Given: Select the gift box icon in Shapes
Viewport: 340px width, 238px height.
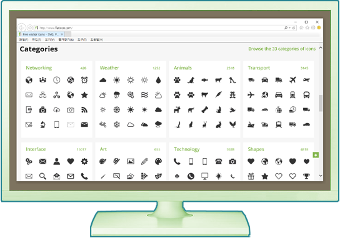Looking at the screenshot, I should (251, 176).
